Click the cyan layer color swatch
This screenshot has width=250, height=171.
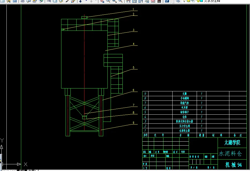pyautogui.click(x=202, y=1)
